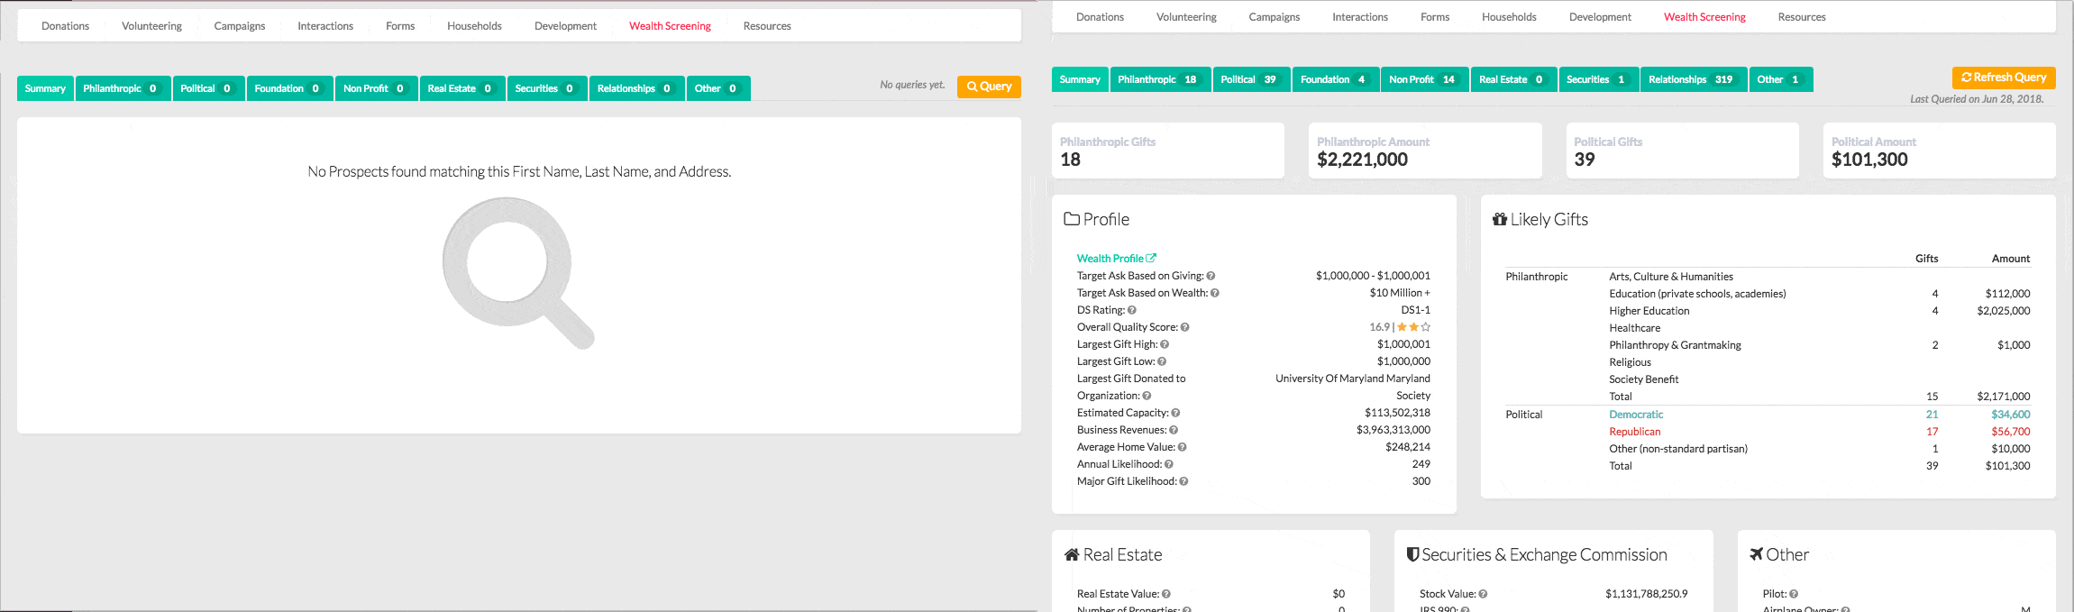Click the large magnifying glass in the No Prospects panel
Viewport: 2074px width, 612px height.
point(518,273)
